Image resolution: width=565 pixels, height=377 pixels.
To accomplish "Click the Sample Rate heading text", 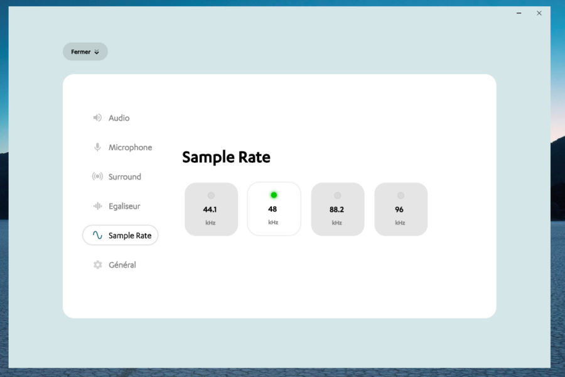I will (226, 157).
